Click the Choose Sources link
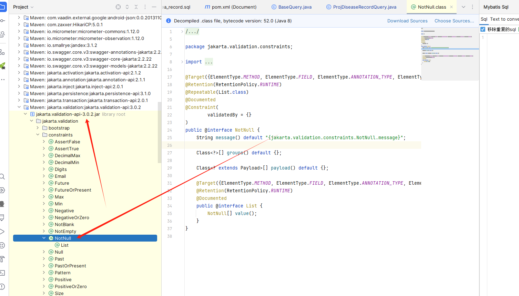This screenshot has height=296, width=519. point(454,21)
